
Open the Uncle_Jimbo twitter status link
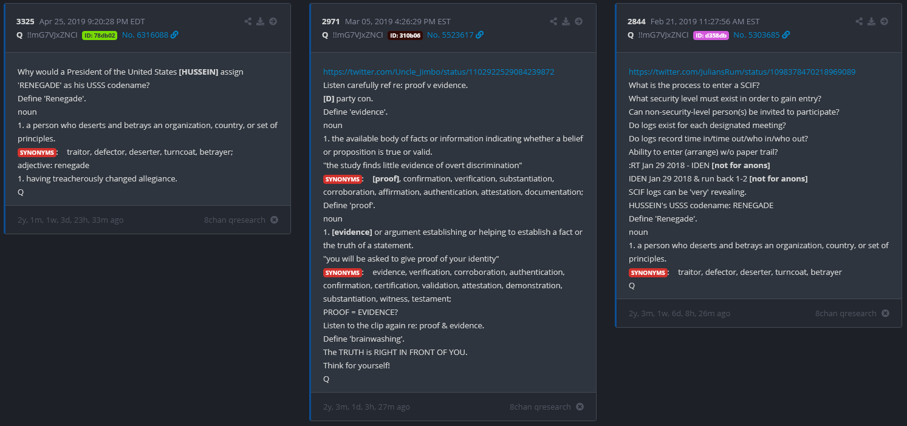click(439, 72)
